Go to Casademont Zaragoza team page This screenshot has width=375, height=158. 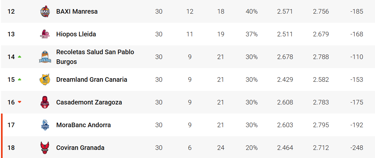[x=89, y=102]
